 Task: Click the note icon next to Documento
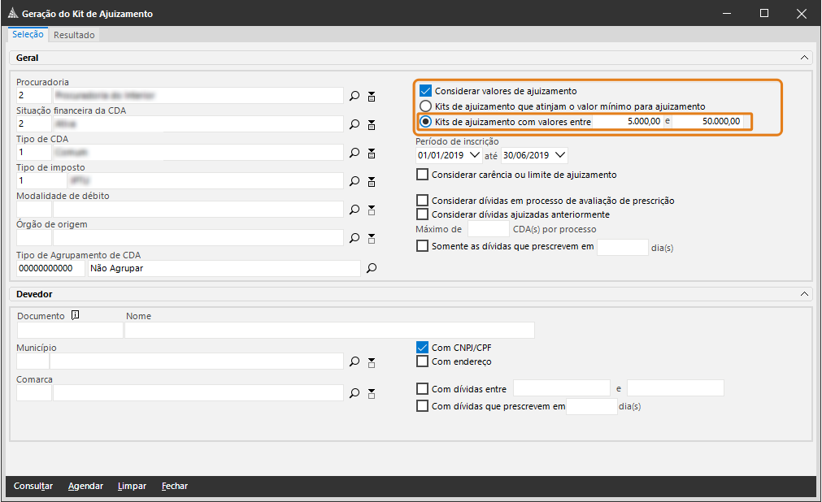75,315
